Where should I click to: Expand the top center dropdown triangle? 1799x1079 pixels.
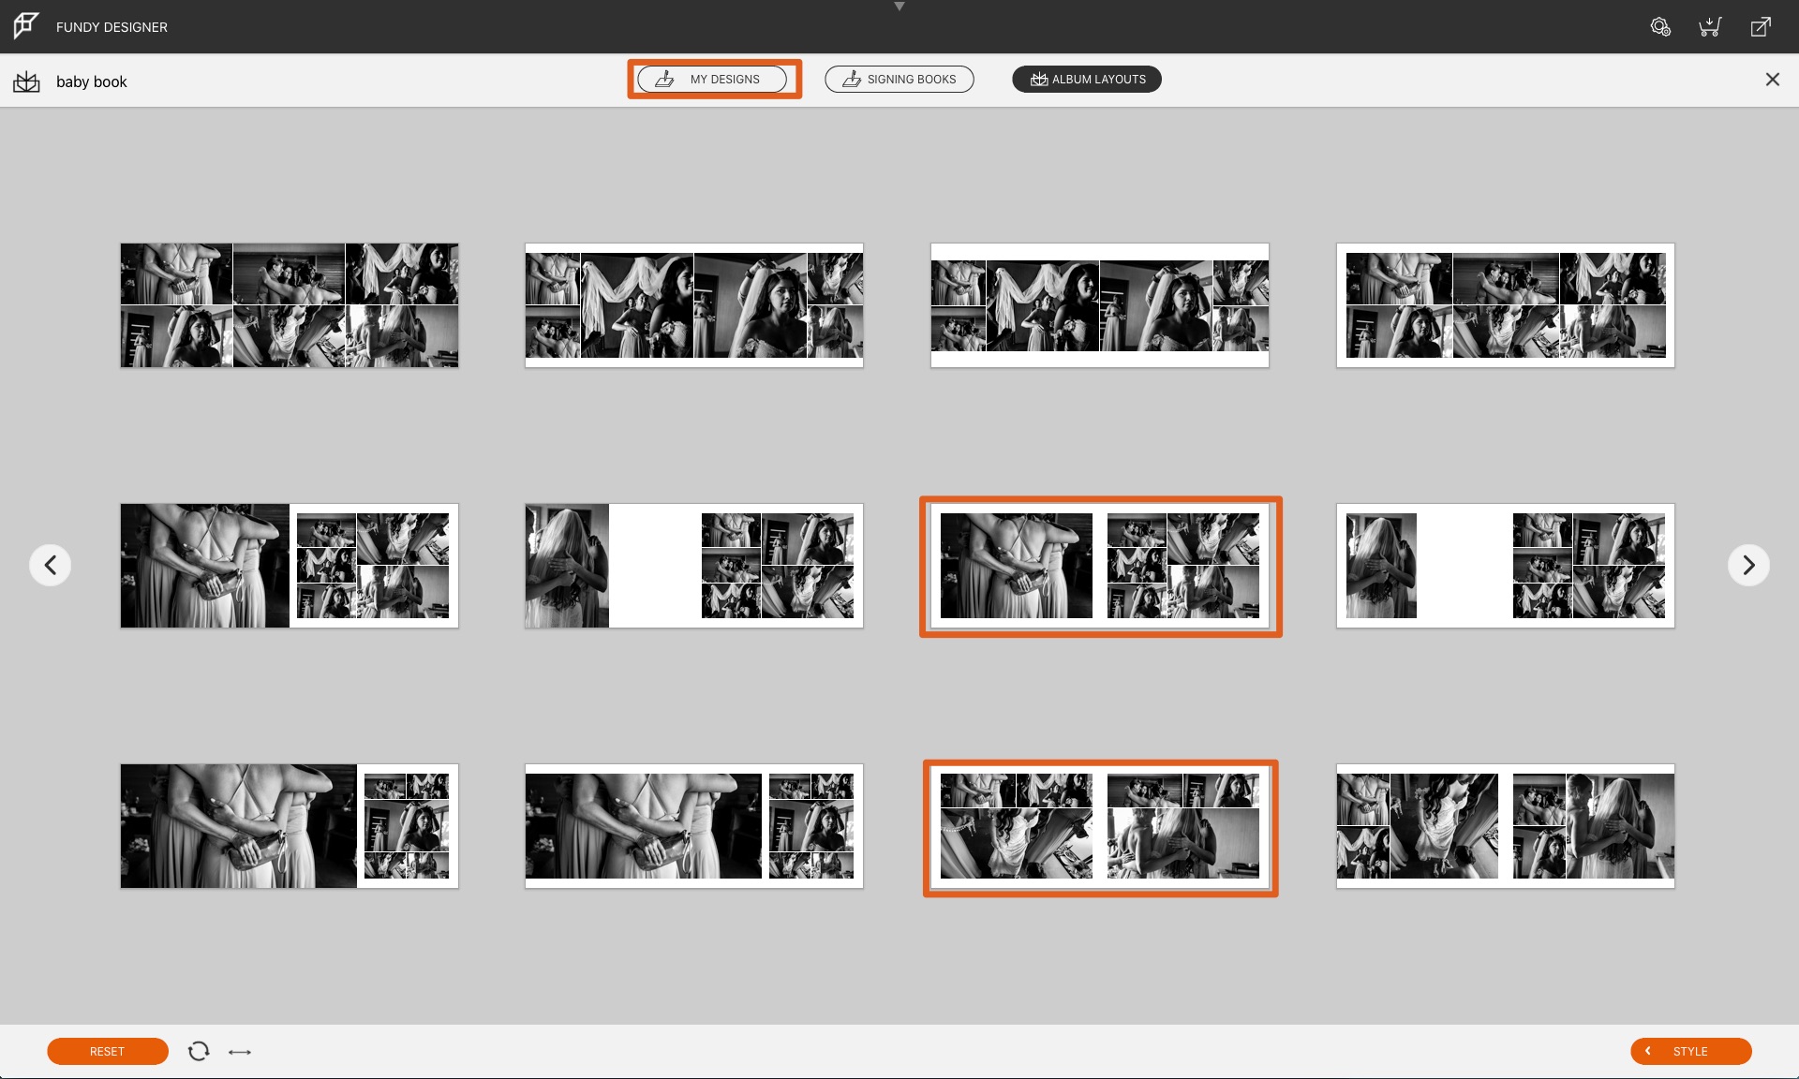pyautogui.click(x=899, y=7)
